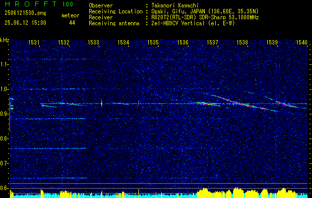The image size is (312, 198).
Task: Select the filename 2506121530.png
Action: [25, 13]
